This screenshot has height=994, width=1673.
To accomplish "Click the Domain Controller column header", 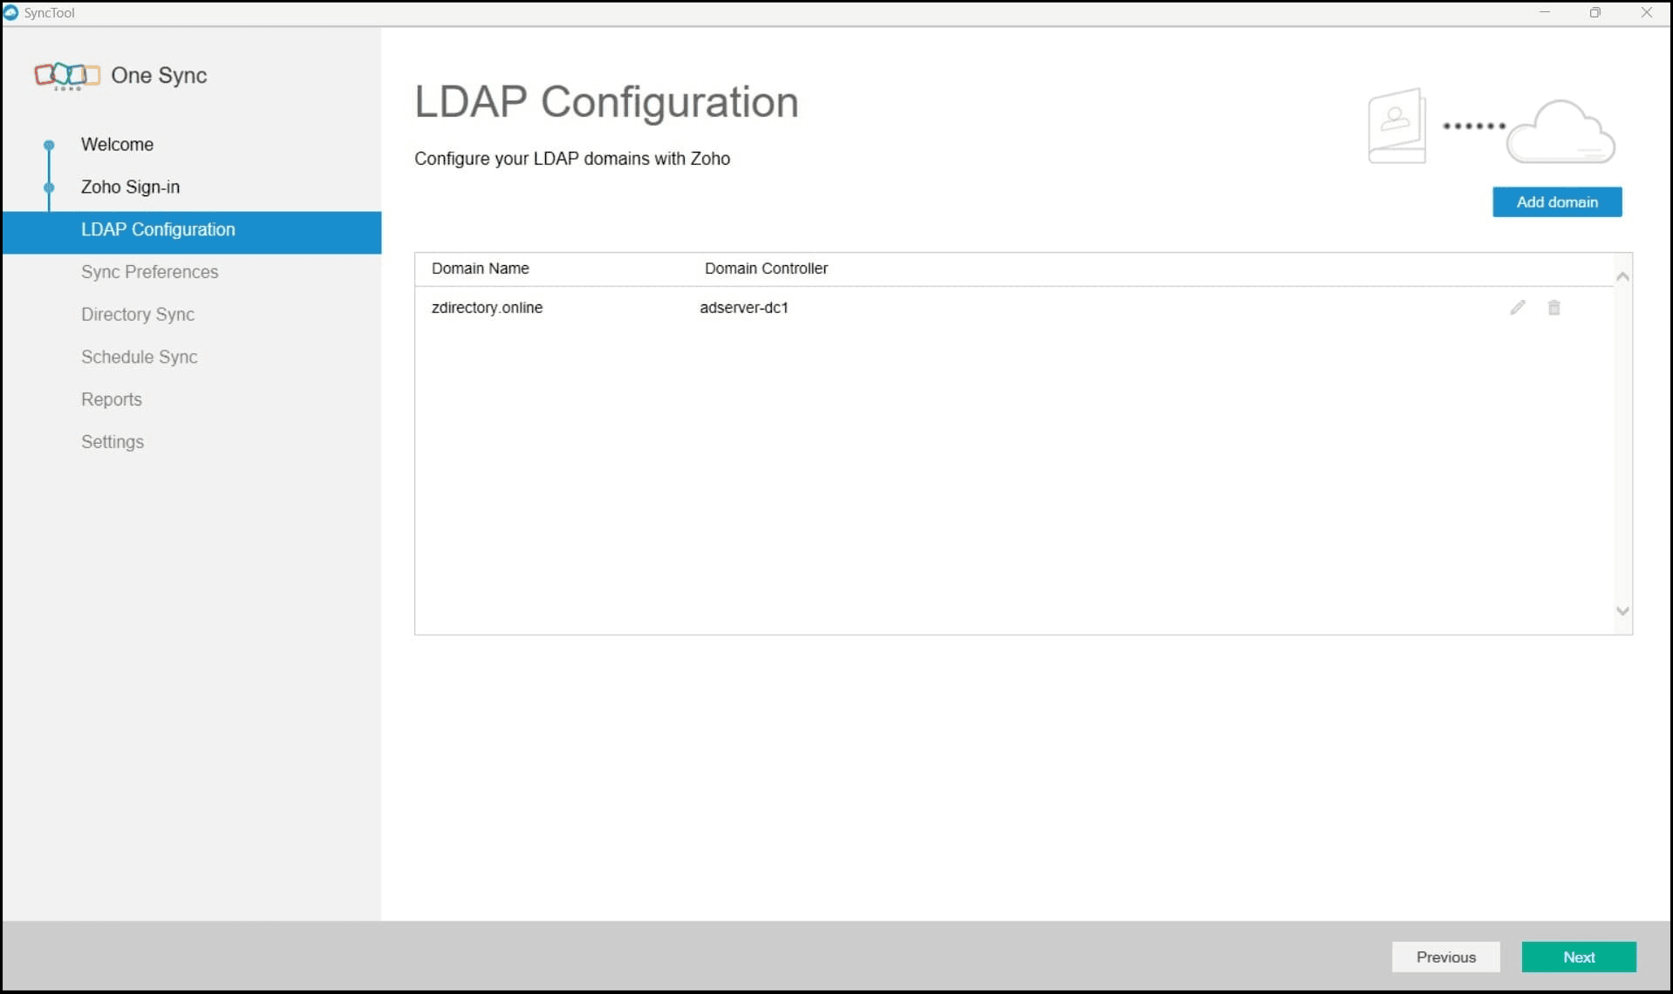I will tap(766, 269).
